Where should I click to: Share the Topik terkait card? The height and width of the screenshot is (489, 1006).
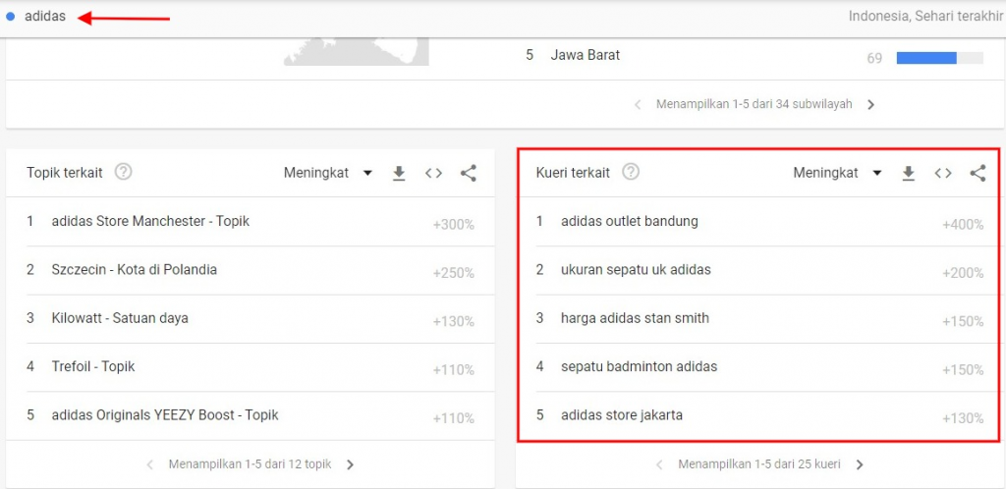click(x=469, y=173)
